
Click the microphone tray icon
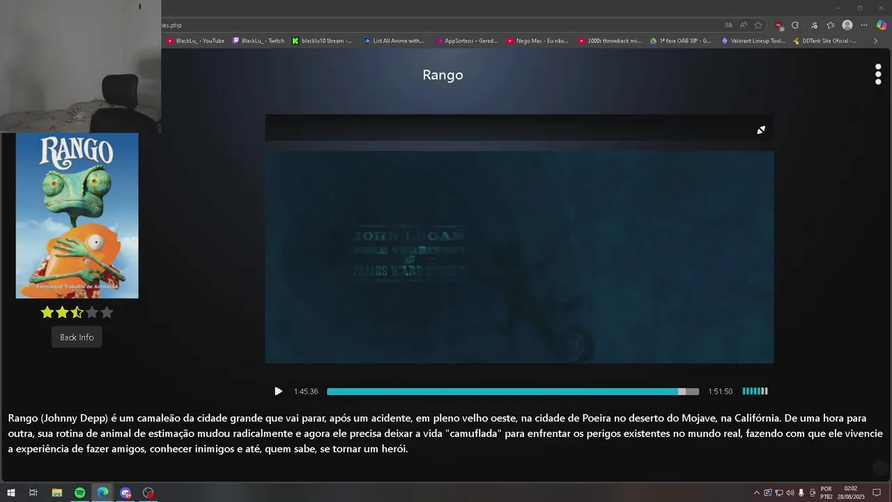point(801,493)
